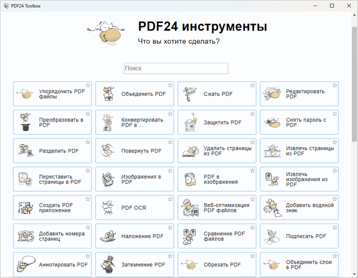Click the Создать PDF приложение icon
The width and height of the screenshot is (358, 278).
26,208
